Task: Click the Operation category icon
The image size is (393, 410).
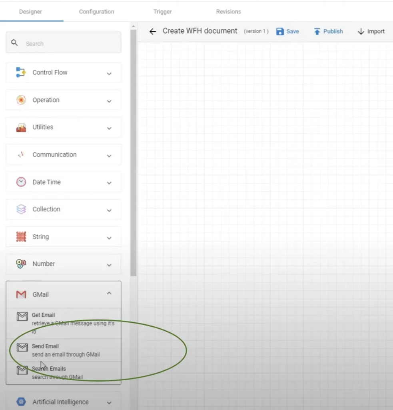Action: pos(21,100)
